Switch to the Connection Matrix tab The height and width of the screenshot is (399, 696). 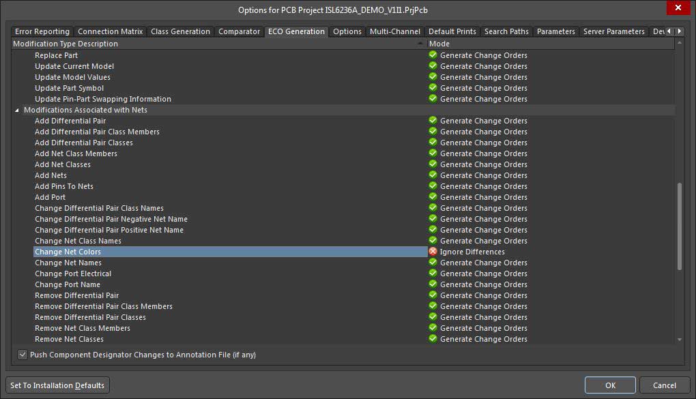point(110,31)
